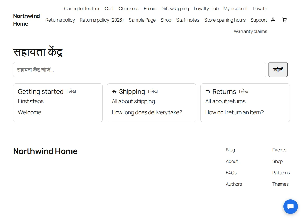The image size is (303, 219).
Task: Open the Cart menu item
Action: [x=109, y=9]
